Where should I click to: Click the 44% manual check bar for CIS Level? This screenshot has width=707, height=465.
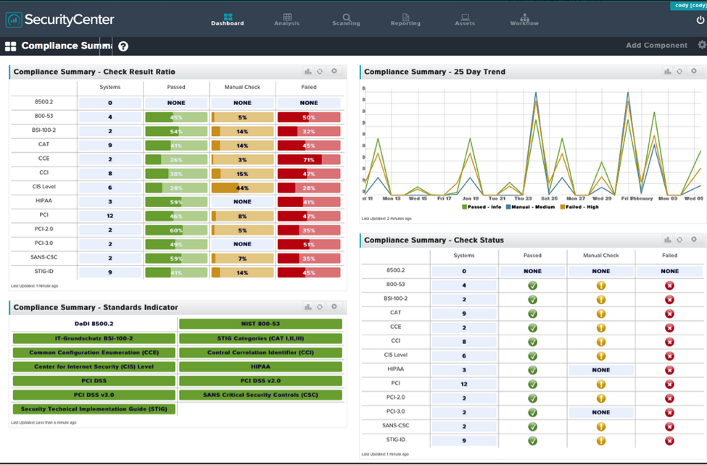(x=243, y=188)
